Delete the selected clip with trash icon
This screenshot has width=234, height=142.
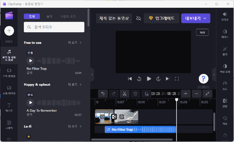tap(135, 94)
